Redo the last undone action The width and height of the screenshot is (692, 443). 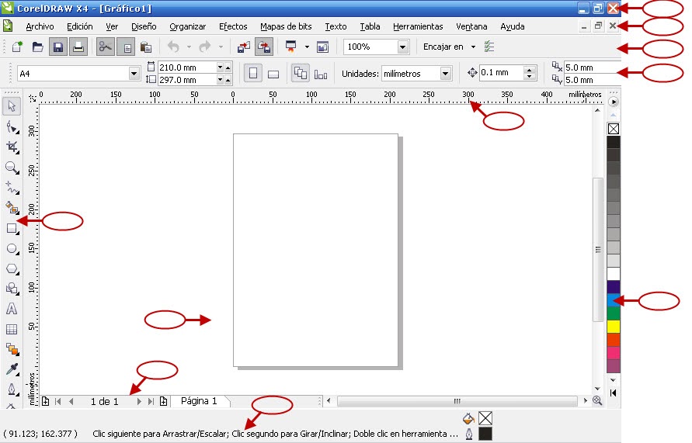205,47
